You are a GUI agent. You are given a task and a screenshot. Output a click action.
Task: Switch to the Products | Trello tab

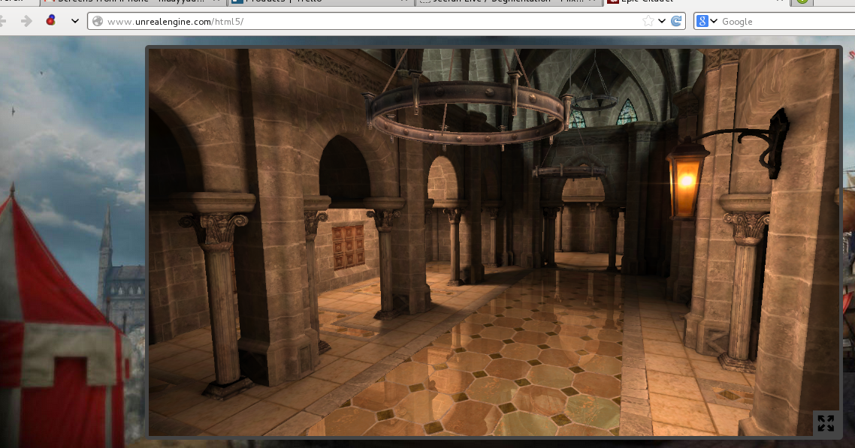click(320, 2)
